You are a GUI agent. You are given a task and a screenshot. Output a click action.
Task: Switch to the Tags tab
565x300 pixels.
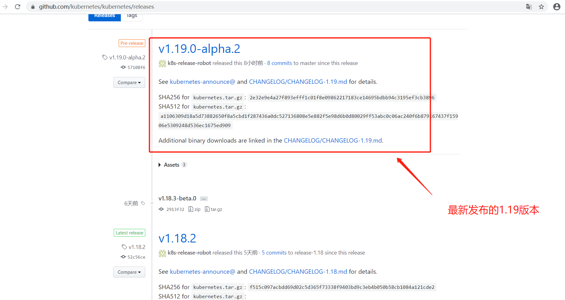click(132, 16)
